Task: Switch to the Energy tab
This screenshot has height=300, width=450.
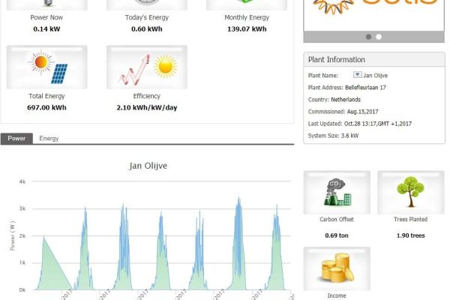Action: click(x=49, y=139)
